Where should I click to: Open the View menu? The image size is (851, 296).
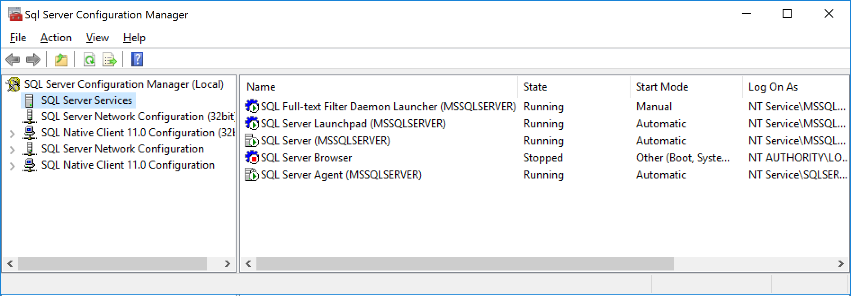(97, 38)
